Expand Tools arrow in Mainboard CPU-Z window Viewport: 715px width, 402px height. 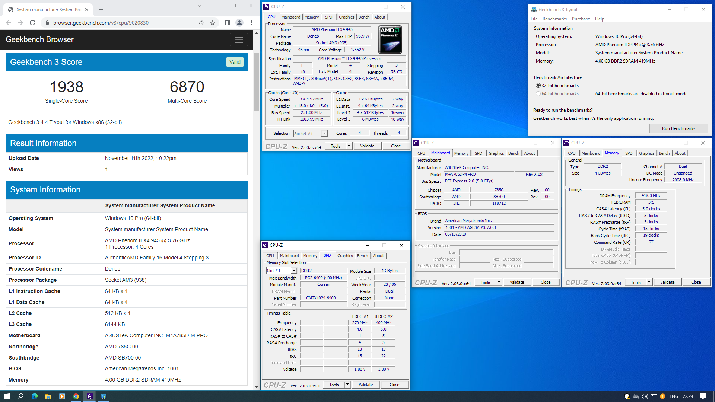click(499, 282)
